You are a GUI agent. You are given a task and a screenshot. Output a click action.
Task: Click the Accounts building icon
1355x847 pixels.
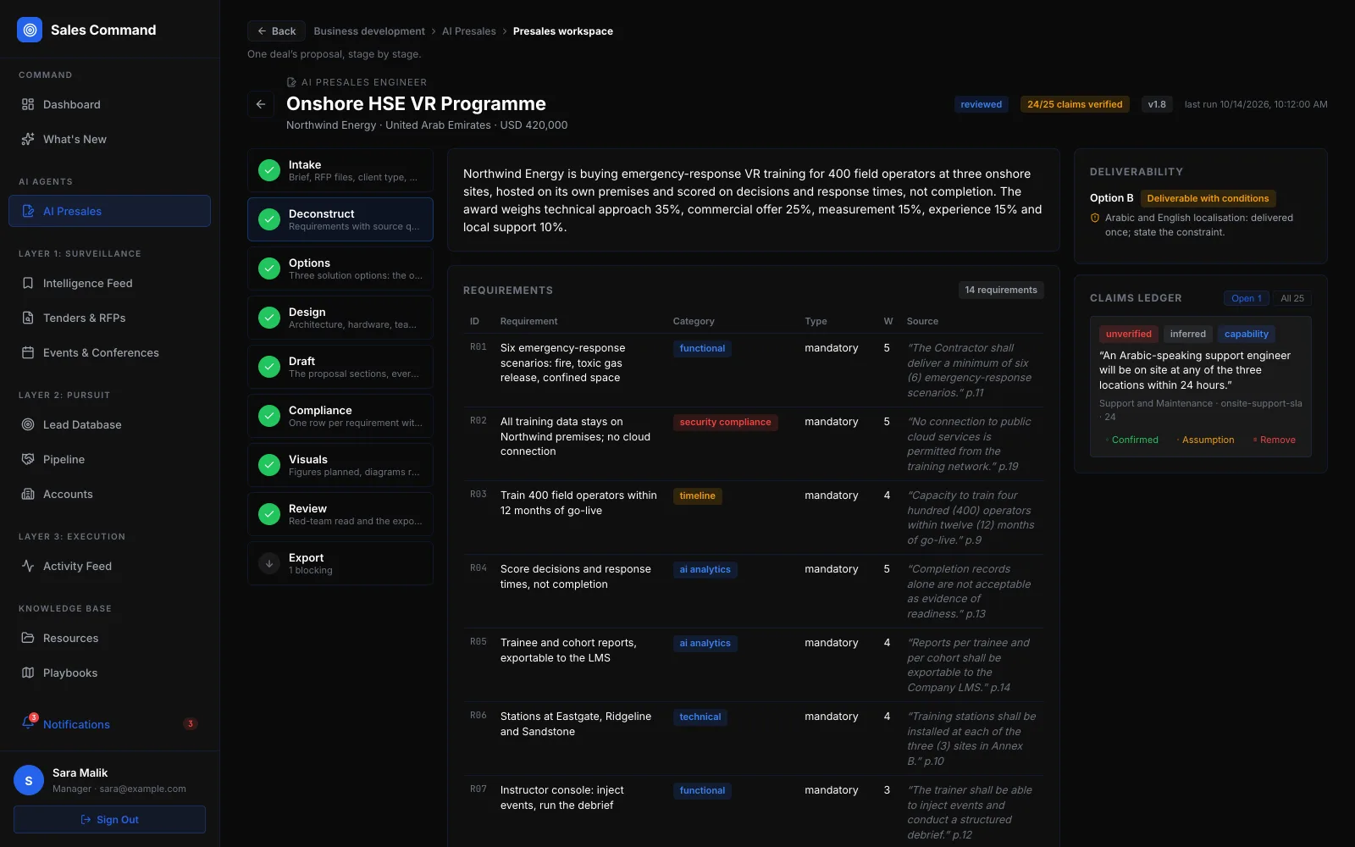coord(28,494)
